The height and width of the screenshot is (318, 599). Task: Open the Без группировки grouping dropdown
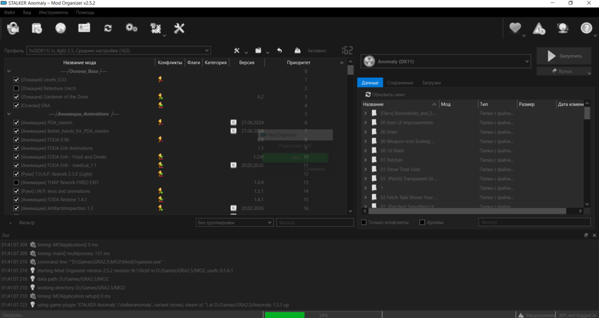click(235, 223)
